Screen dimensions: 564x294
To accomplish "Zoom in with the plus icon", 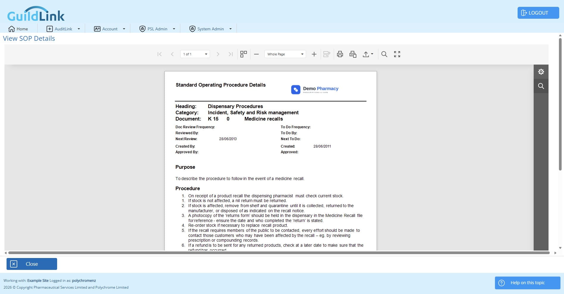I will pos(314,54).
